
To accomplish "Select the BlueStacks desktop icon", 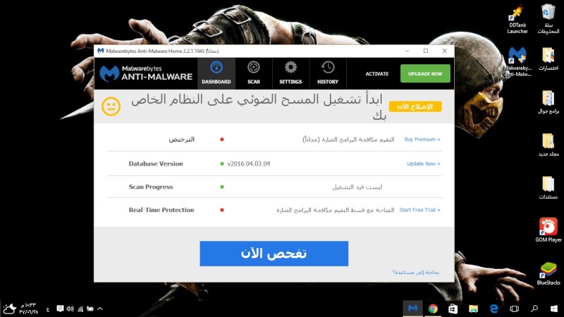I will tap(548, 273).
